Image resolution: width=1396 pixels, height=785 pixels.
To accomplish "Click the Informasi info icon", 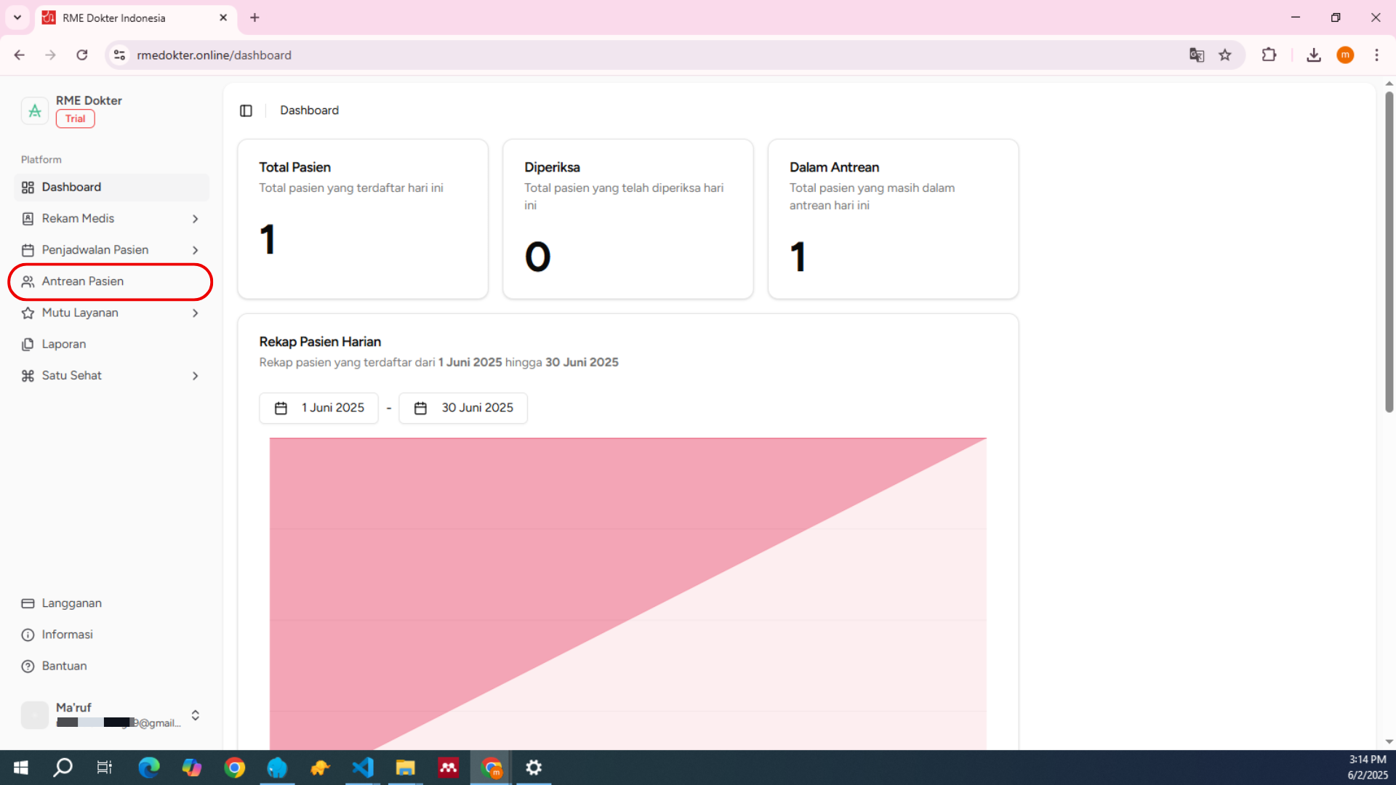I will (28, 635).
